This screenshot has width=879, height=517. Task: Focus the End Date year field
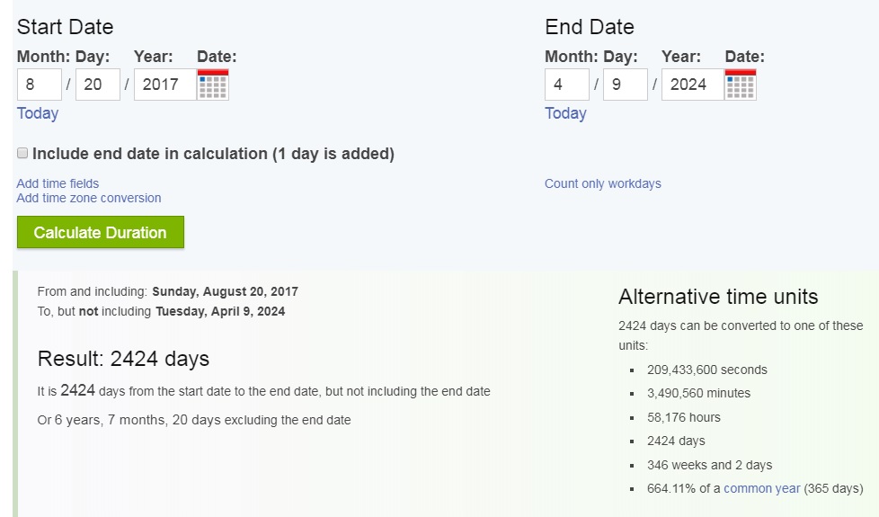pyautogui.click(x=692, y=85)
